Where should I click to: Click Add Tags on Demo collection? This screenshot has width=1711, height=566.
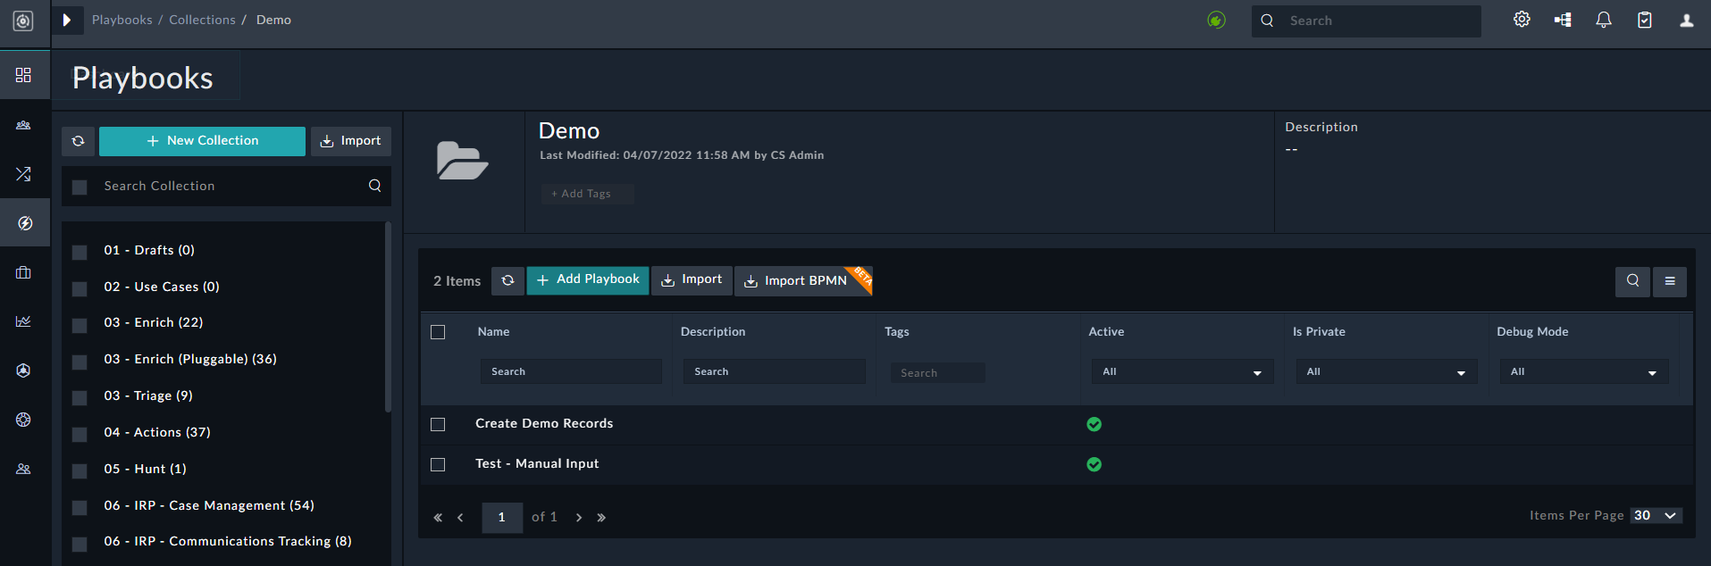click(x=586, y=194)
